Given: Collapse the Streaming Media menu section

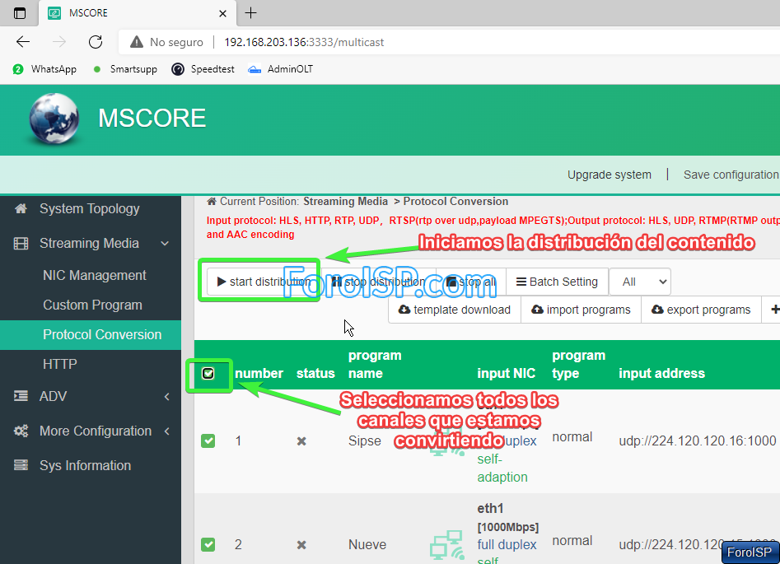Looking at the screenshot, I should coord(91,243).
